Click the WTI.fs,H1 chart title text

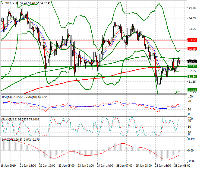[x=12, y=3]
